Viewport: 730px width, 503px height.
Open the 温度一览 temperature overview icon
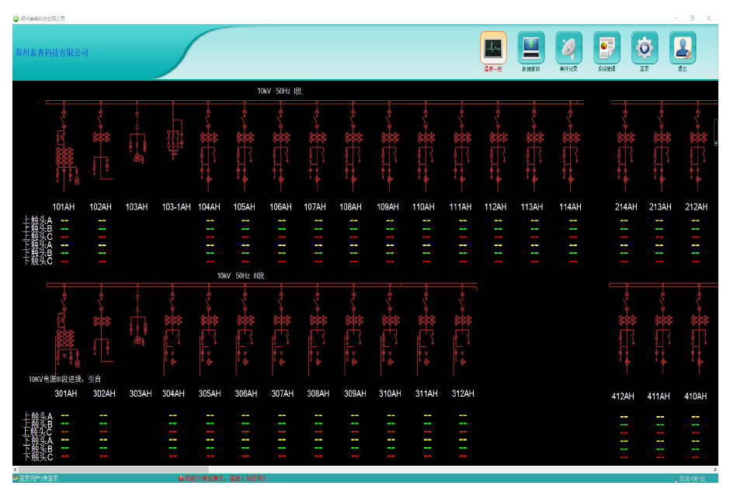493,48
